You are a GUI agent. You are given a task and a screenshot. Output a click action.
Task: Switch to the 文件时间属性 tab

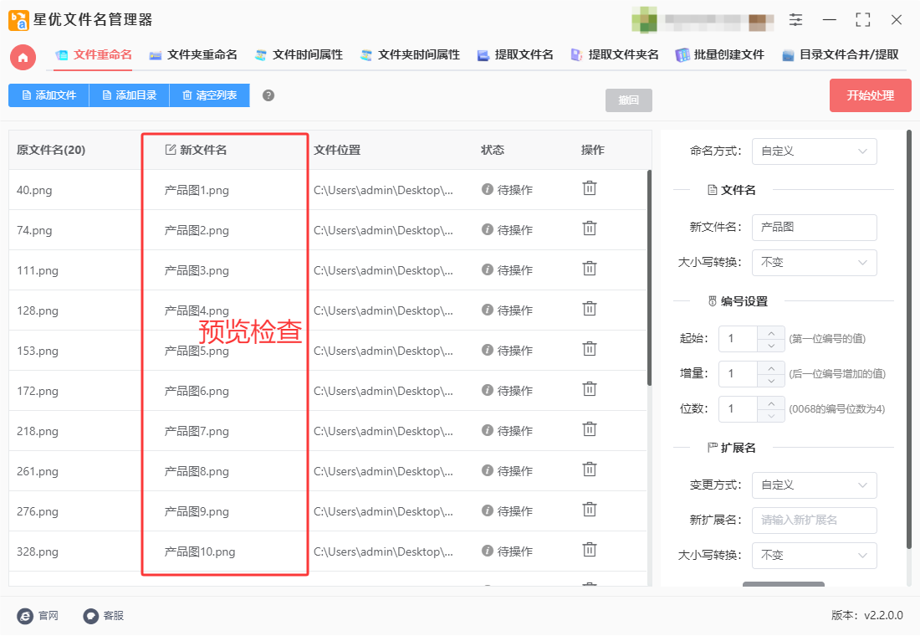(299, 55)
